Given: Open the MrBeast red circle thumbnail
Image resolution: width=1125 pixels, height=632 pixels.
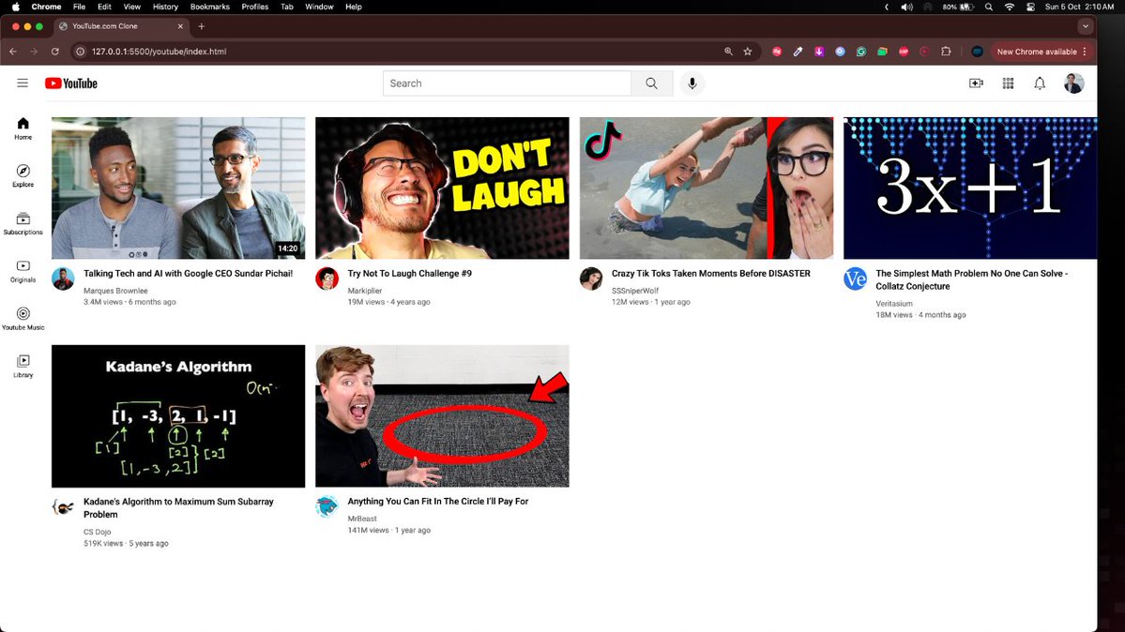Looking at the screenshot, I should click(442, 416).
